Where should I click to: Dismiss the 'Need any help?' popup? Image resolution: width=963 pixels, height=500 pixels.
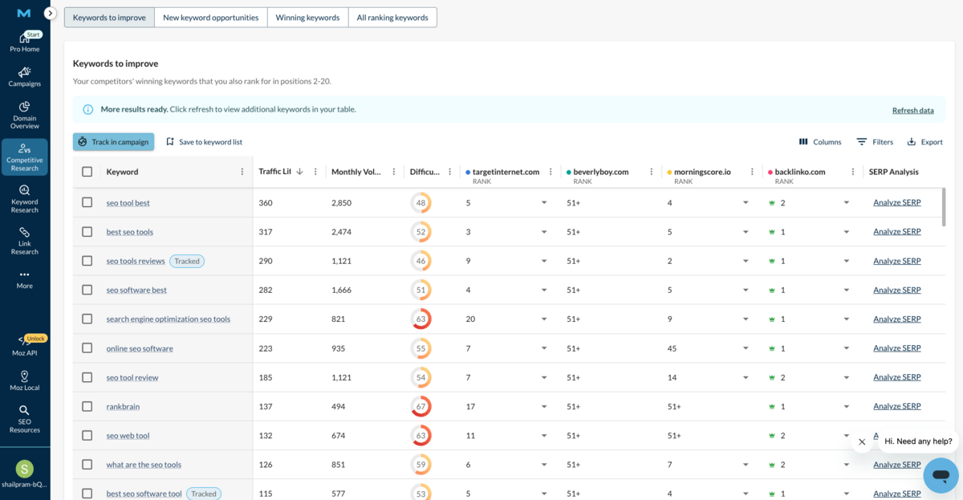(862, 441)
